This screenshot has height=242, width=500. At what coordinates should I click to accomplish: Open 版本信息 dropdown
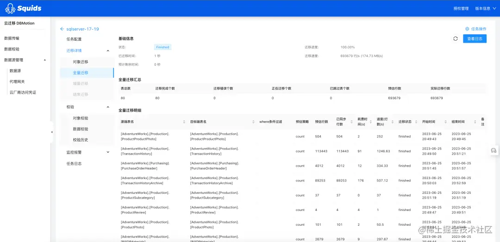[485, 9]
